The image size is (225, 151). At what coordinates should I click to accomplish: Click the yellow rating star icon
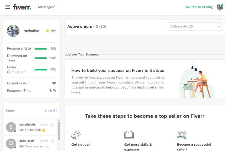pyautogui.click(x=47, y=31)
